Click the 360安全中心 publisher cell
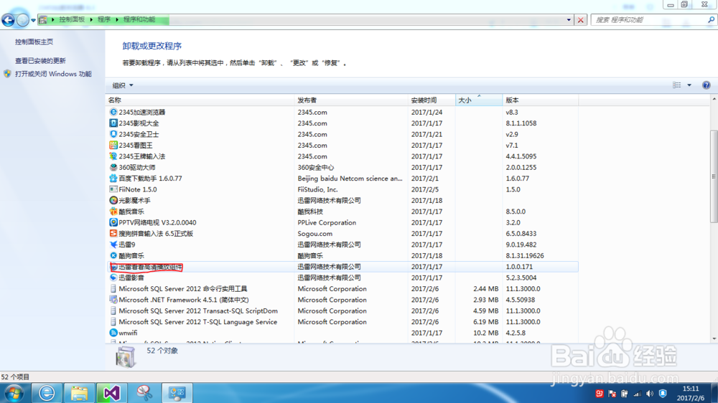 click(x=315, y=167)
